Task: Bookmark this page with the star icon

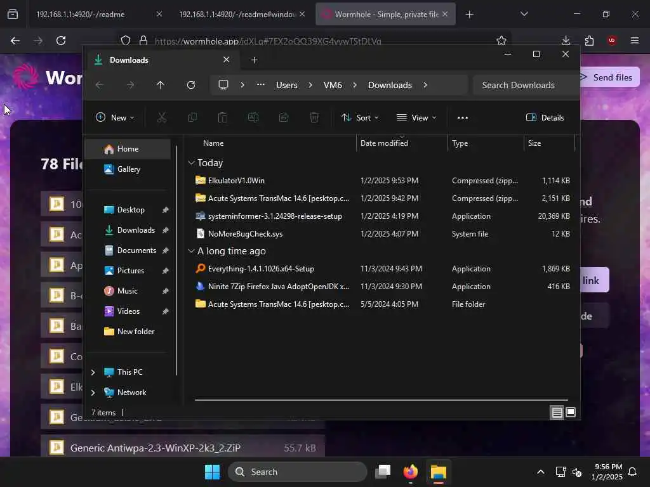Action: pos(501,41)
